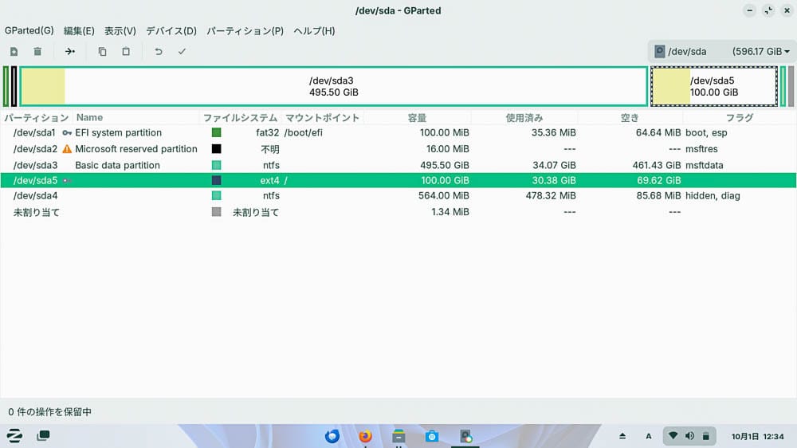Open the GParted(G) menu
The width and height of the screenshot is (797, 448).
pos(29,31)
